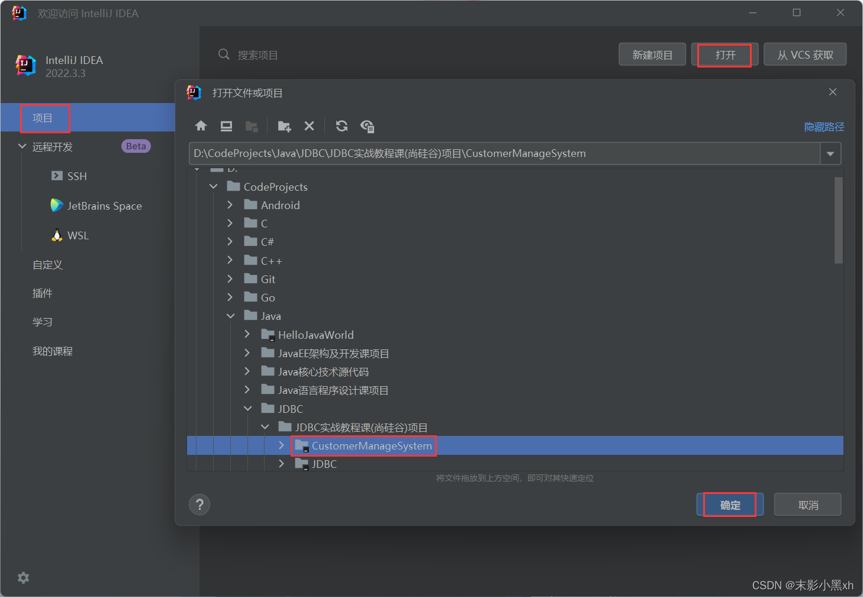The width and height of the screenshot is (863, 597).
Task: Create a new folder with toolbar icon
Action: (x=284, y=126)
